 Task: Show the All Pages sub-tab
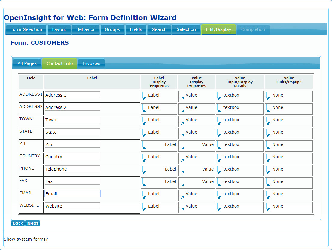click(x=27, y=63)
